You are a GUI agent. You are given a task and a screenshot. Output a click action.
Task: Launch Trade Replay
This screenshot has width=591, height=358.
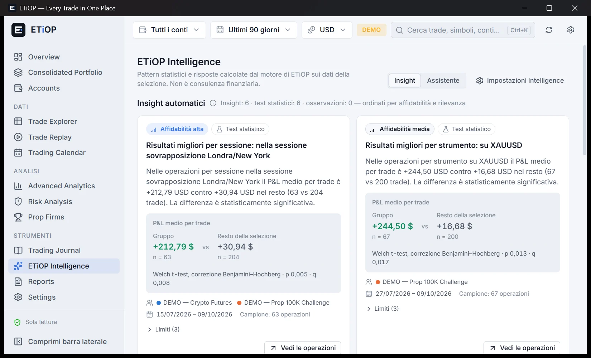coord(64,137)
